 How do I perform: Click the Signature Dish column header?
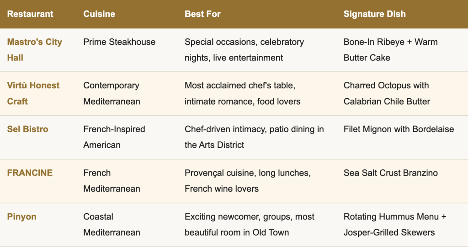point(374,14)
